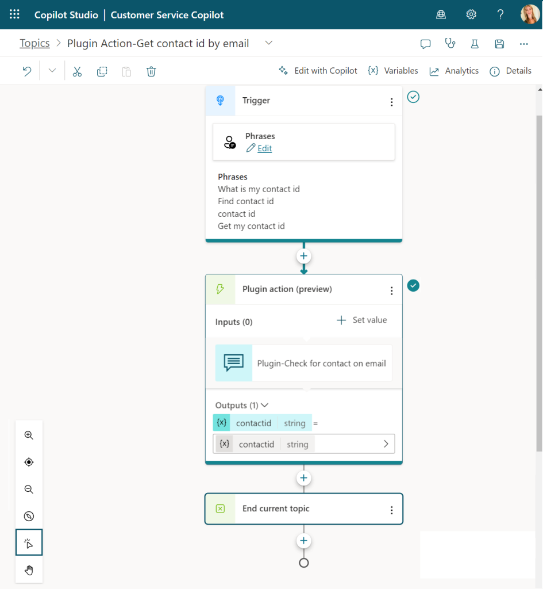Open the Analytics panel
Viewport: 543px width, 589px height.
click(454, 71)
